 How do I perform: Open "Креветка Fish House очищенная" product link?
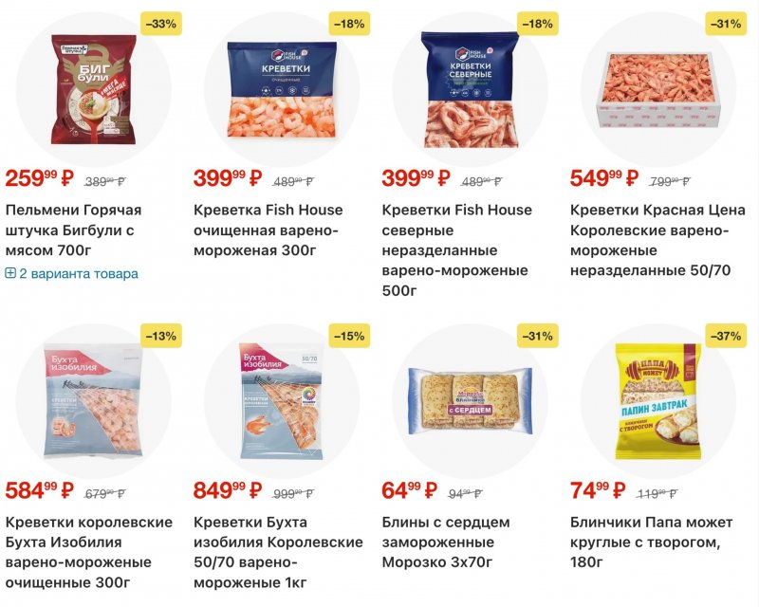pyautogui.click(x=268, y=229)
